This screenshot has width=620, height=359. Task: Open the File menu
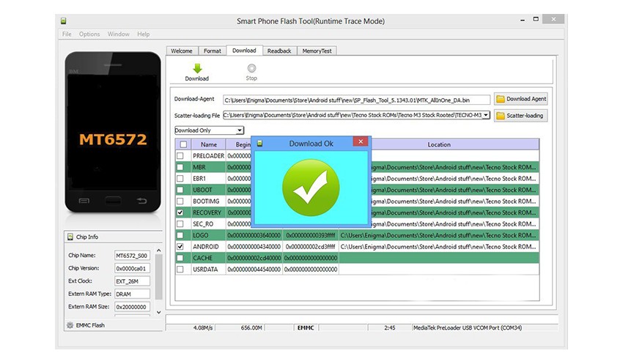point(67,34)
